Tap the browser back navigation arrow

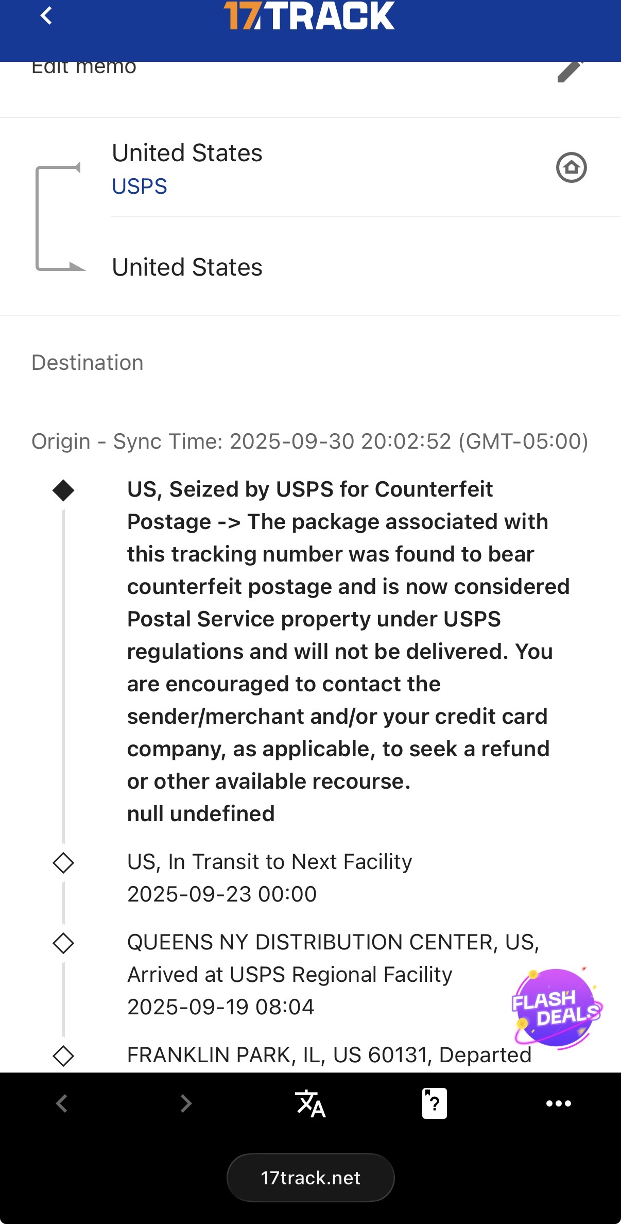[x=62, y=1103]
